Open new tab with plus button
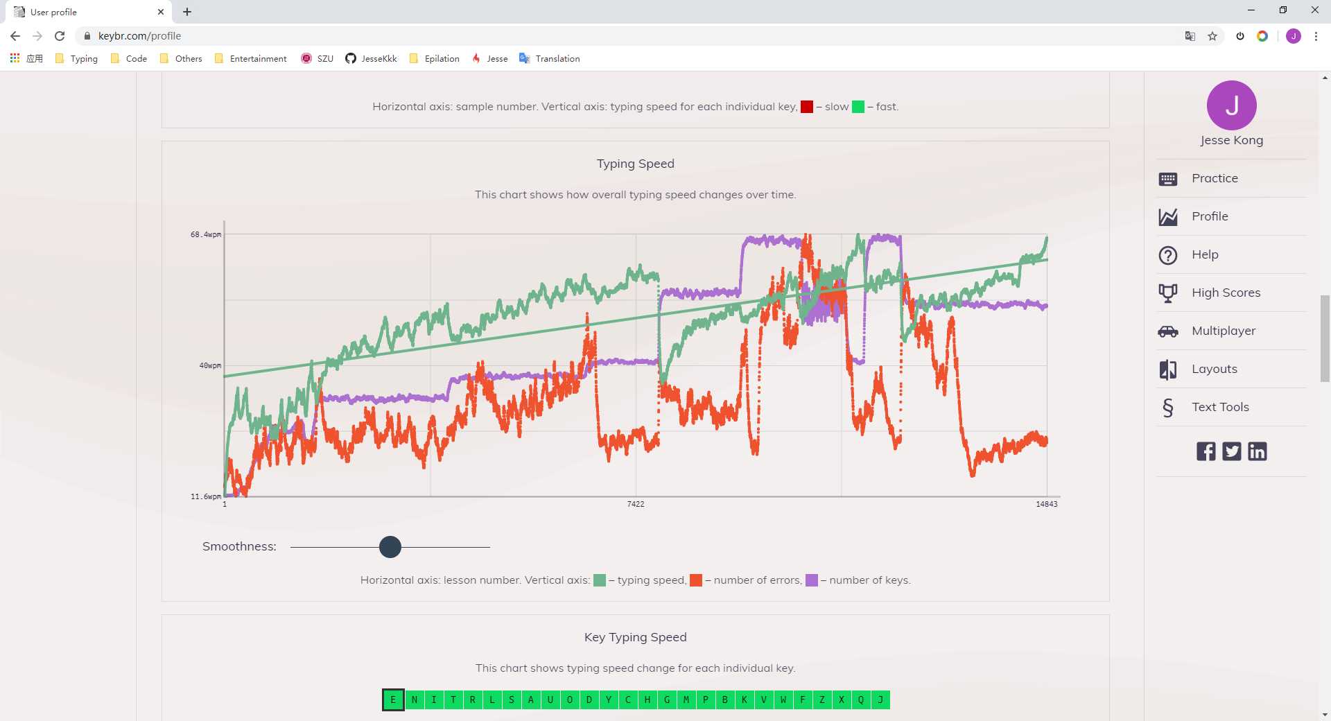Viewport: 1331px width, 721px height. 187,12
